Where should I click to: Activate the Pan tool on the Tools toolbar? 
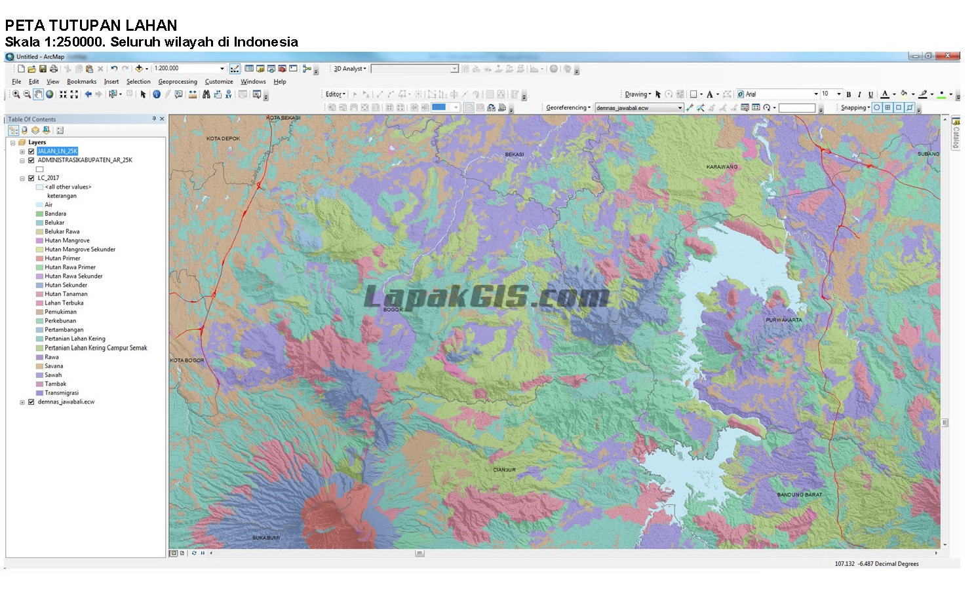[37, 94]
